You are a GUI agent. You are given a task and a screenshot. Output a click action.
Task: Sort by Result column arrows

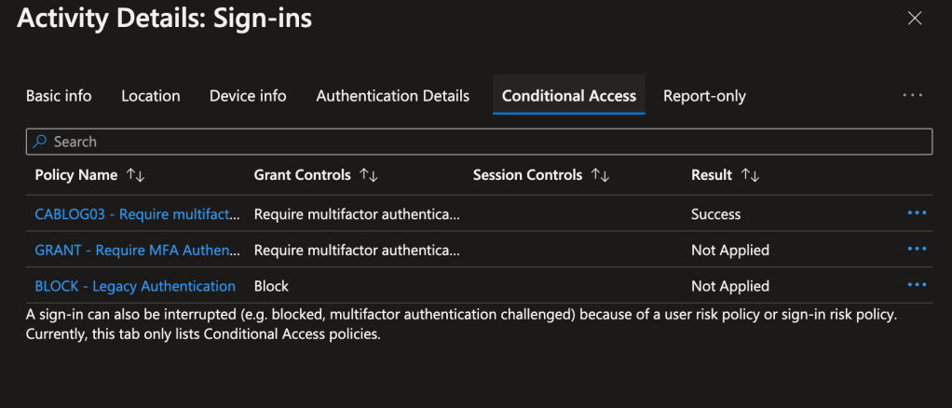click(751, 175)
